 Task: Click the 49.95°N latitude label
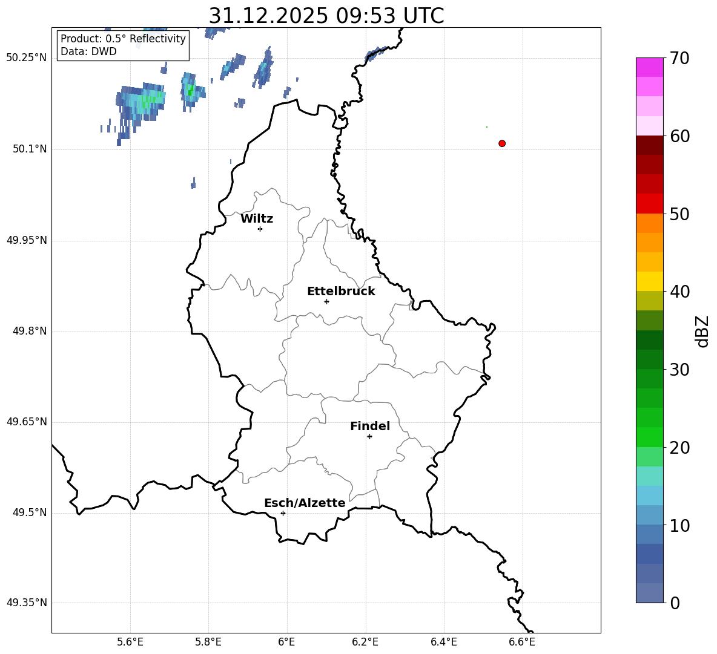click(27, 240)
